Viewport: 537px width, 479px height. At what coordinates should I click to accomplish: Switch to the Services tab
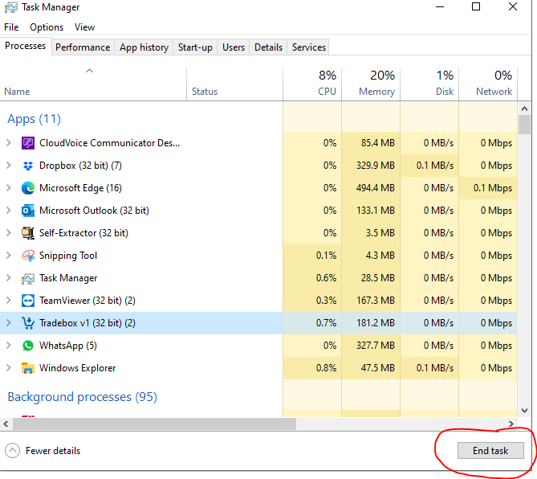(x=309, y=47)
